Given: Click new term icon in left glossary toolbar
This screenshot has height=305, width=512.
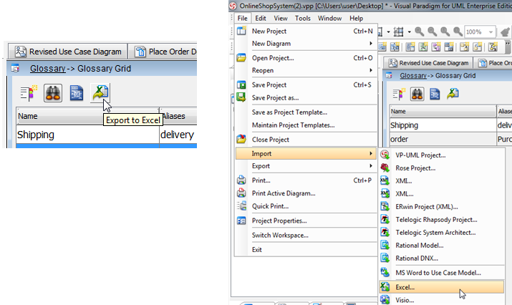Looking at the screenshot, I should (29, 93).
